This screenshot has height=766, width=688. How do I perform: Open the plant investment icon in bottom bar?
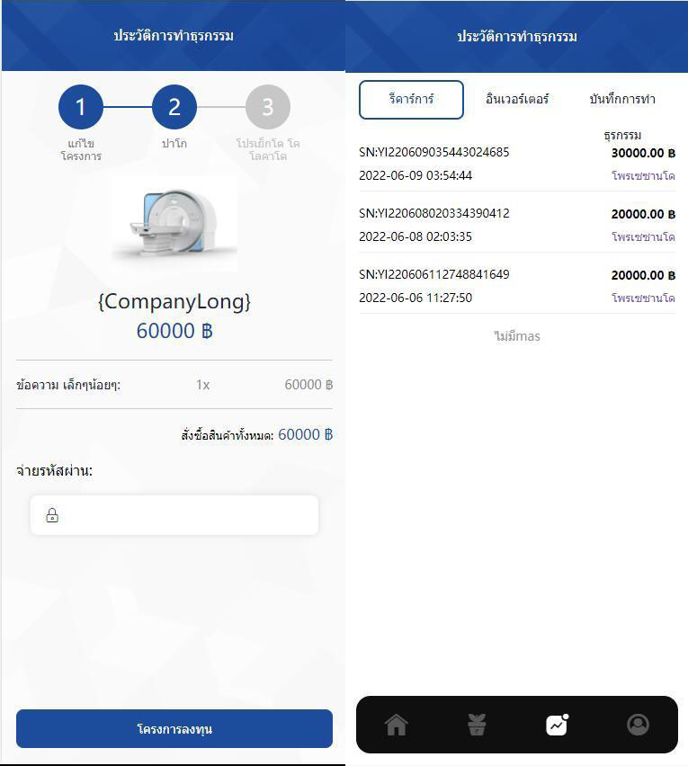click(477, 725)
